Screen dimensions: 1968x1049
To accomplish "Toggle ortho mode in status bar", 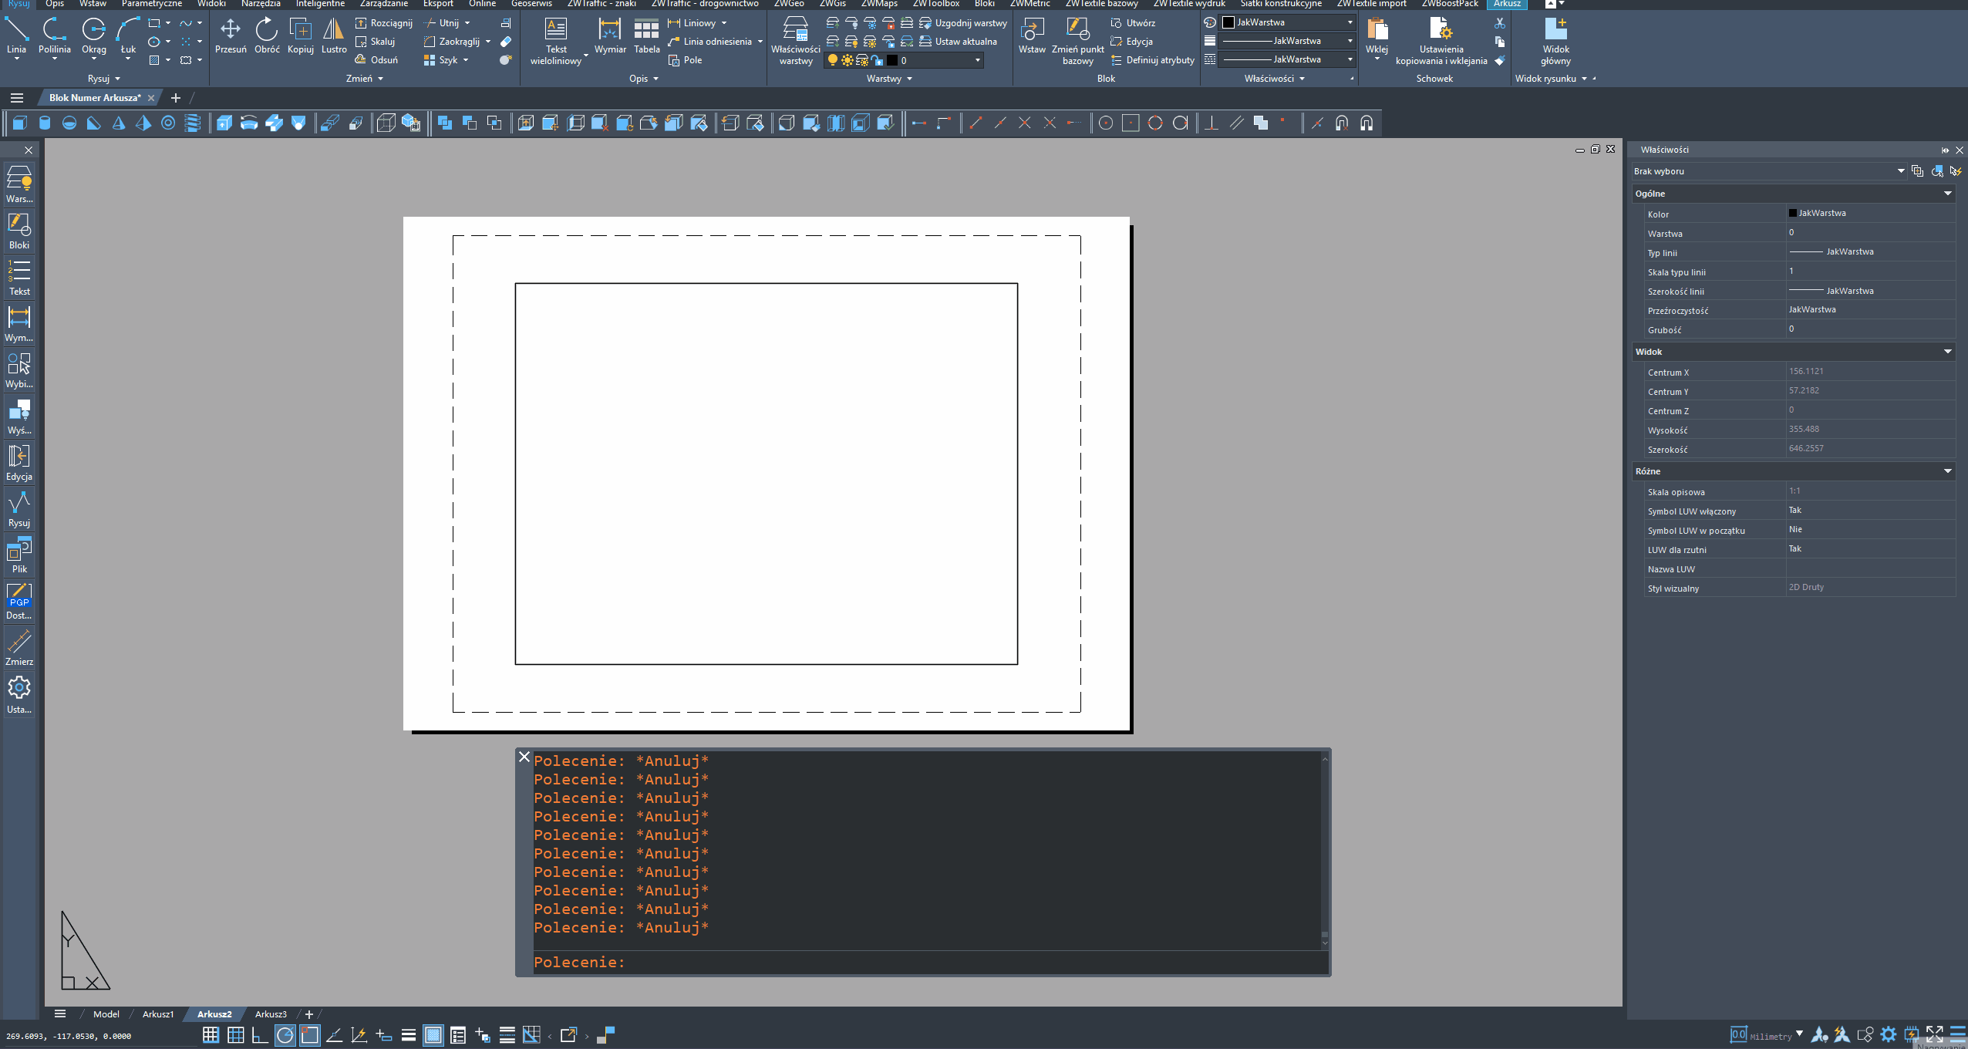I will pyautogui.click(x=260, y=1035).
